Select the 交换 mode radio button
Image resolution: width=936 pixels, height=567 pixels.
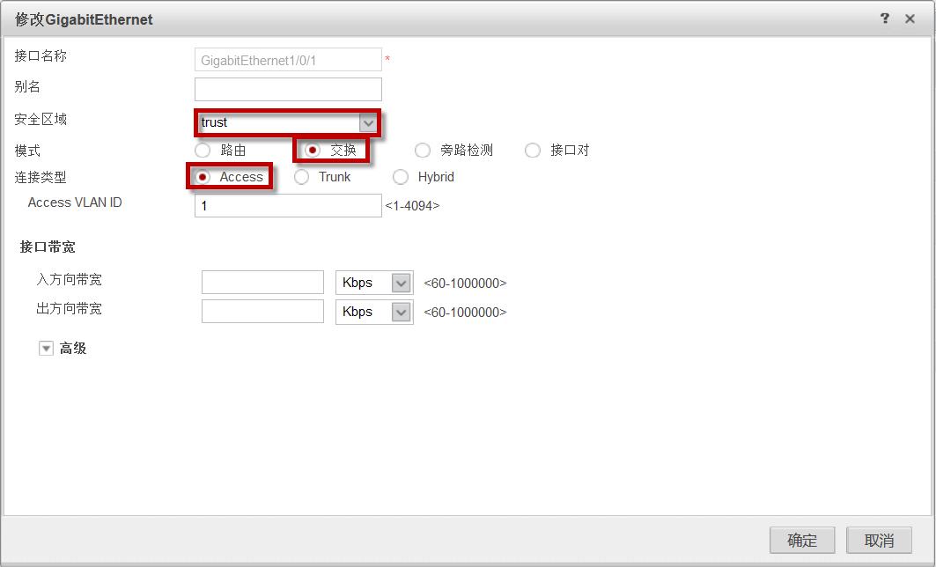[x=313, y=150]
